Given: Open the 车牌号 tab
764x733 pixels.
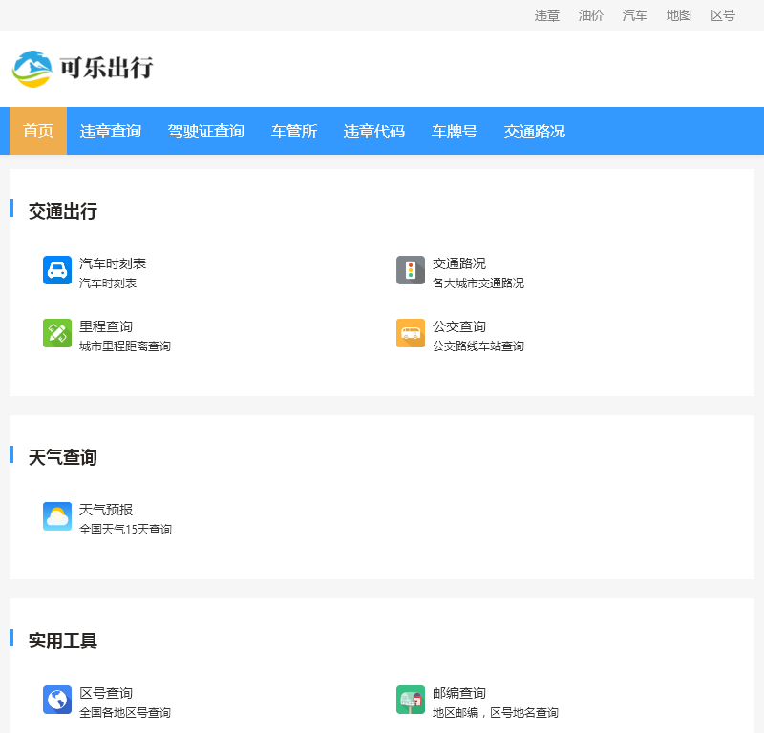Looking at the screenshot, I should pyautogui.click(x=454, y=131).
